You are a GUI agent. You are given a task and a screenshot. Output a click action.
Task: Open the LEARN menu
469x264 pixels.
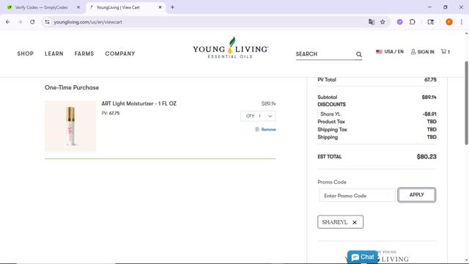point(54,54)
